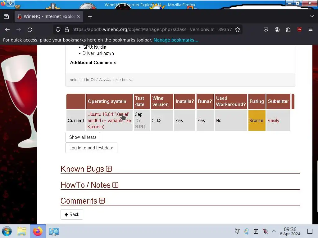The width and height of the screenshot is (318, 238).
Task: Click the Sep 15 2020 test date cell
Action: click(x=142, y=121)
